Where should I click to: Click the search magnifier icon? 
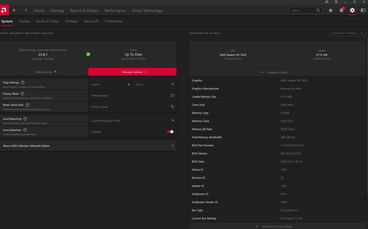coord(318,10)
